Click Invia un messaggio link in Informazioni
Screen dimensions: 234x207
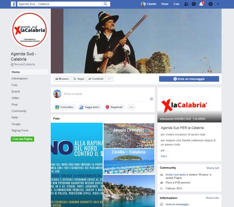[x=177, y=204]
